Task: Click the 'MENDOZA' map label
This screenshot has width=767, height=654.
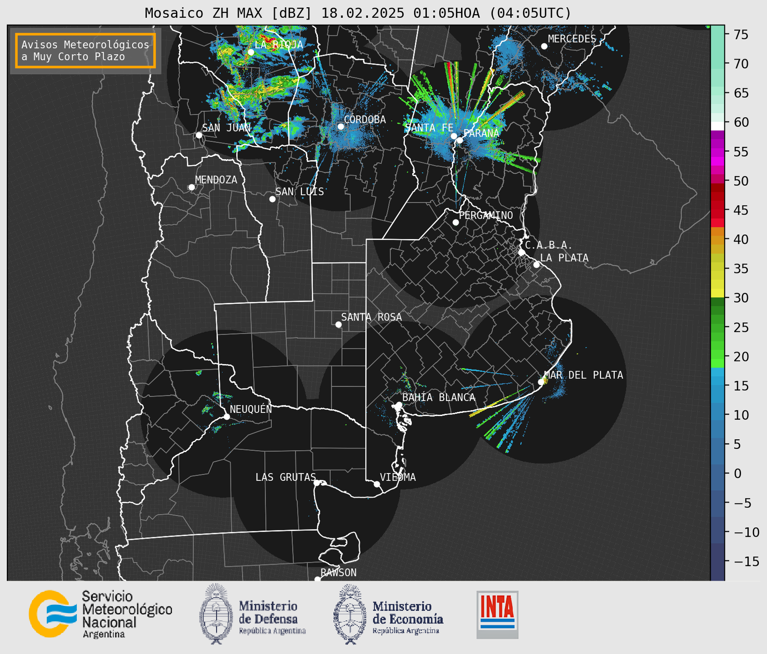Action: pos(216,180)
